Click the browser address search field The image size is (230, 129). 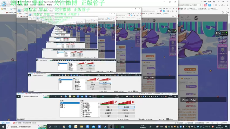190,5
